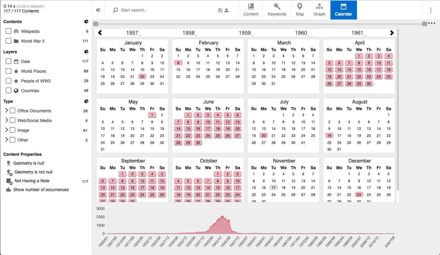Click the Date layer calendar icon
Viewport: 440px width, 255px height.
pos(16,61)
